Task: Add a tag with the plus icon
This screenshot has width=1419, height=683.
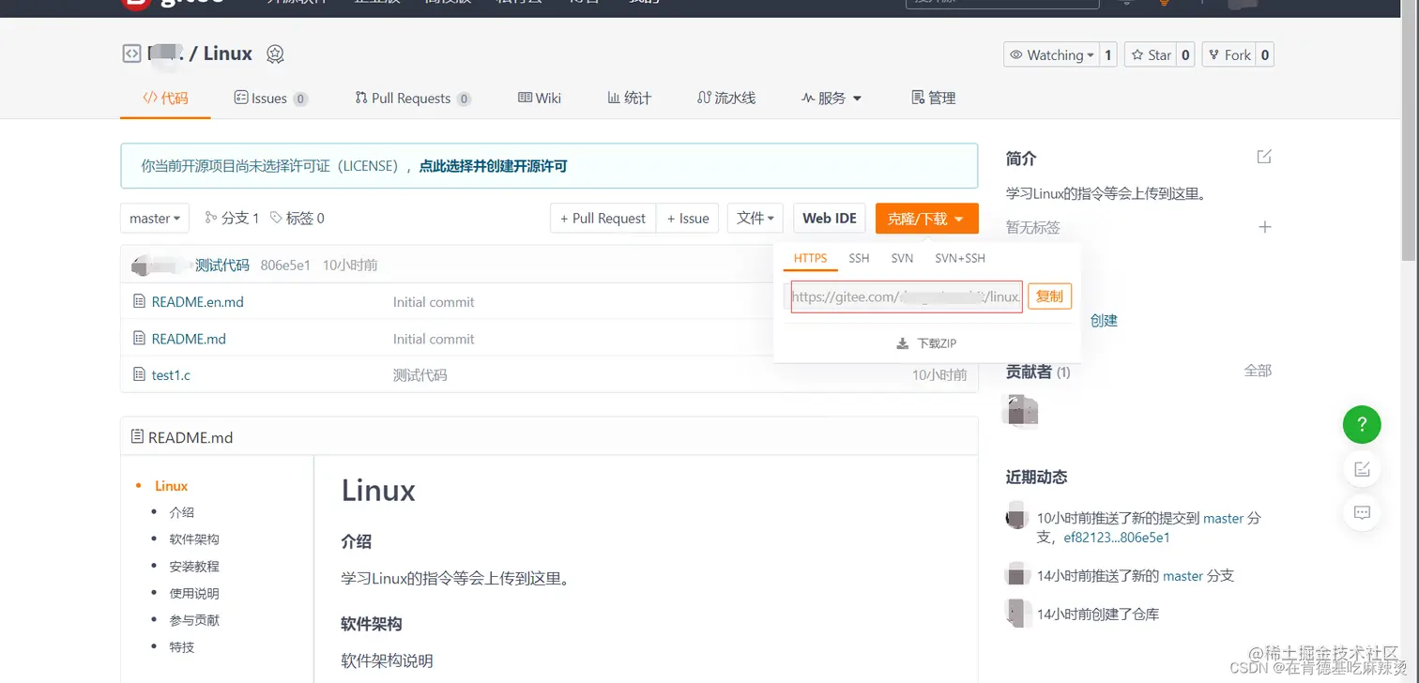Action: [x=1265, y=227]
